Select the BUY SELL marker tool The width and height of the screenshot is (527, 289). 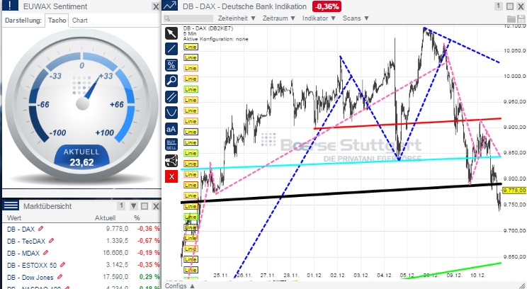171,144
